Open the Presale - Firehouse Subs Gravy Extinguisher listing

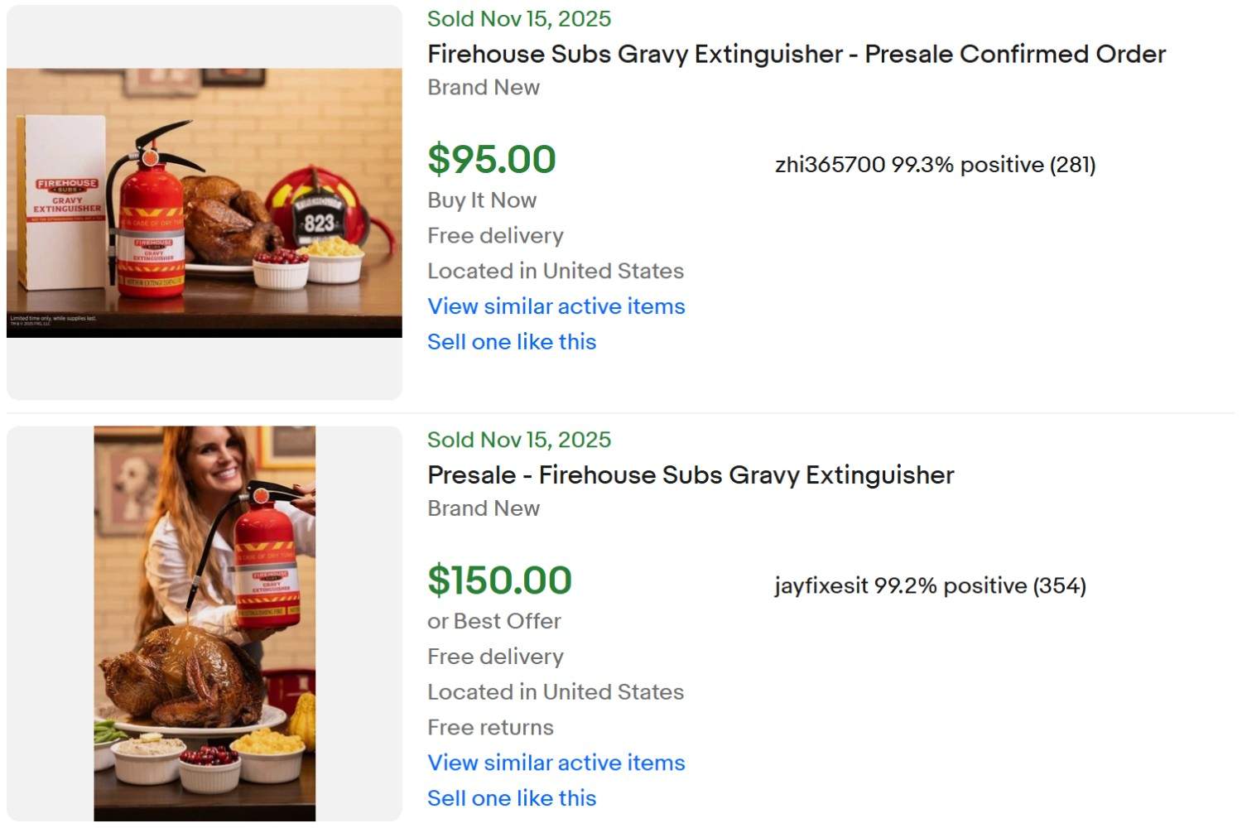tap(690, 474)
